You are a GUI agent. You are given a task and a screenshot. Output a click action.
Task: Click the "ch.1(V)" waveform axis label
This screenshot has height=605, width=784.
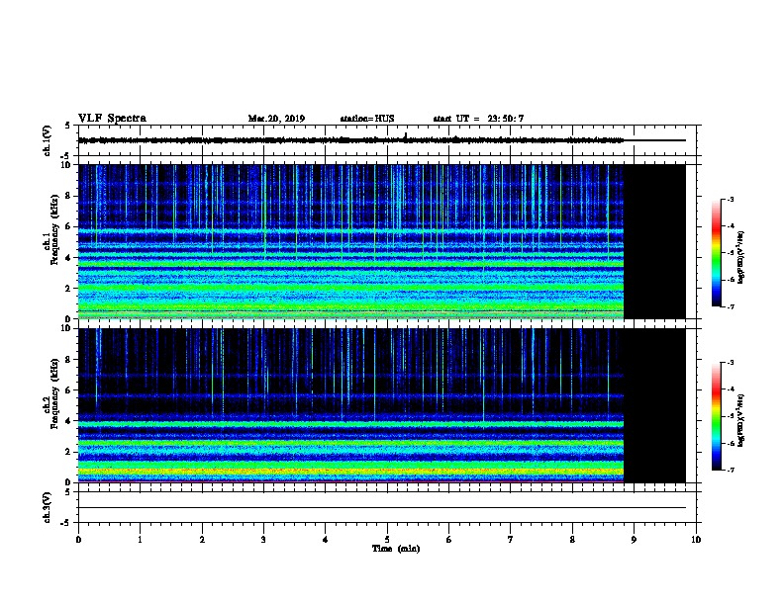48,140
